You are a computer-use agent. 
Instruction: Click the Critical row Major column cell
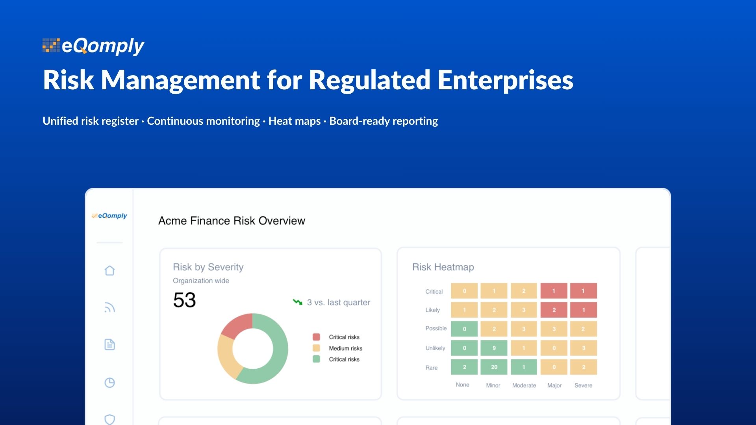tap(554, 291)
